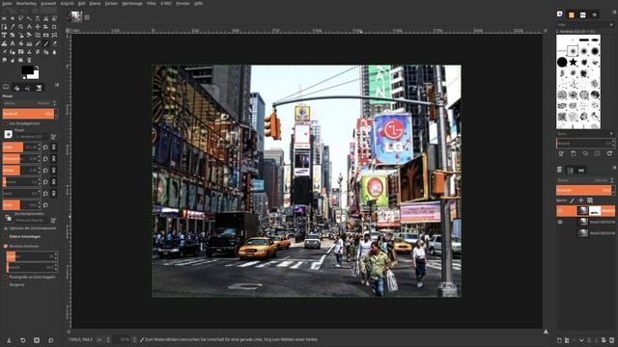Enable Zittern hinzufügen checkbox
The height and width of the screenshot is (347, 618).
(6, 236)
